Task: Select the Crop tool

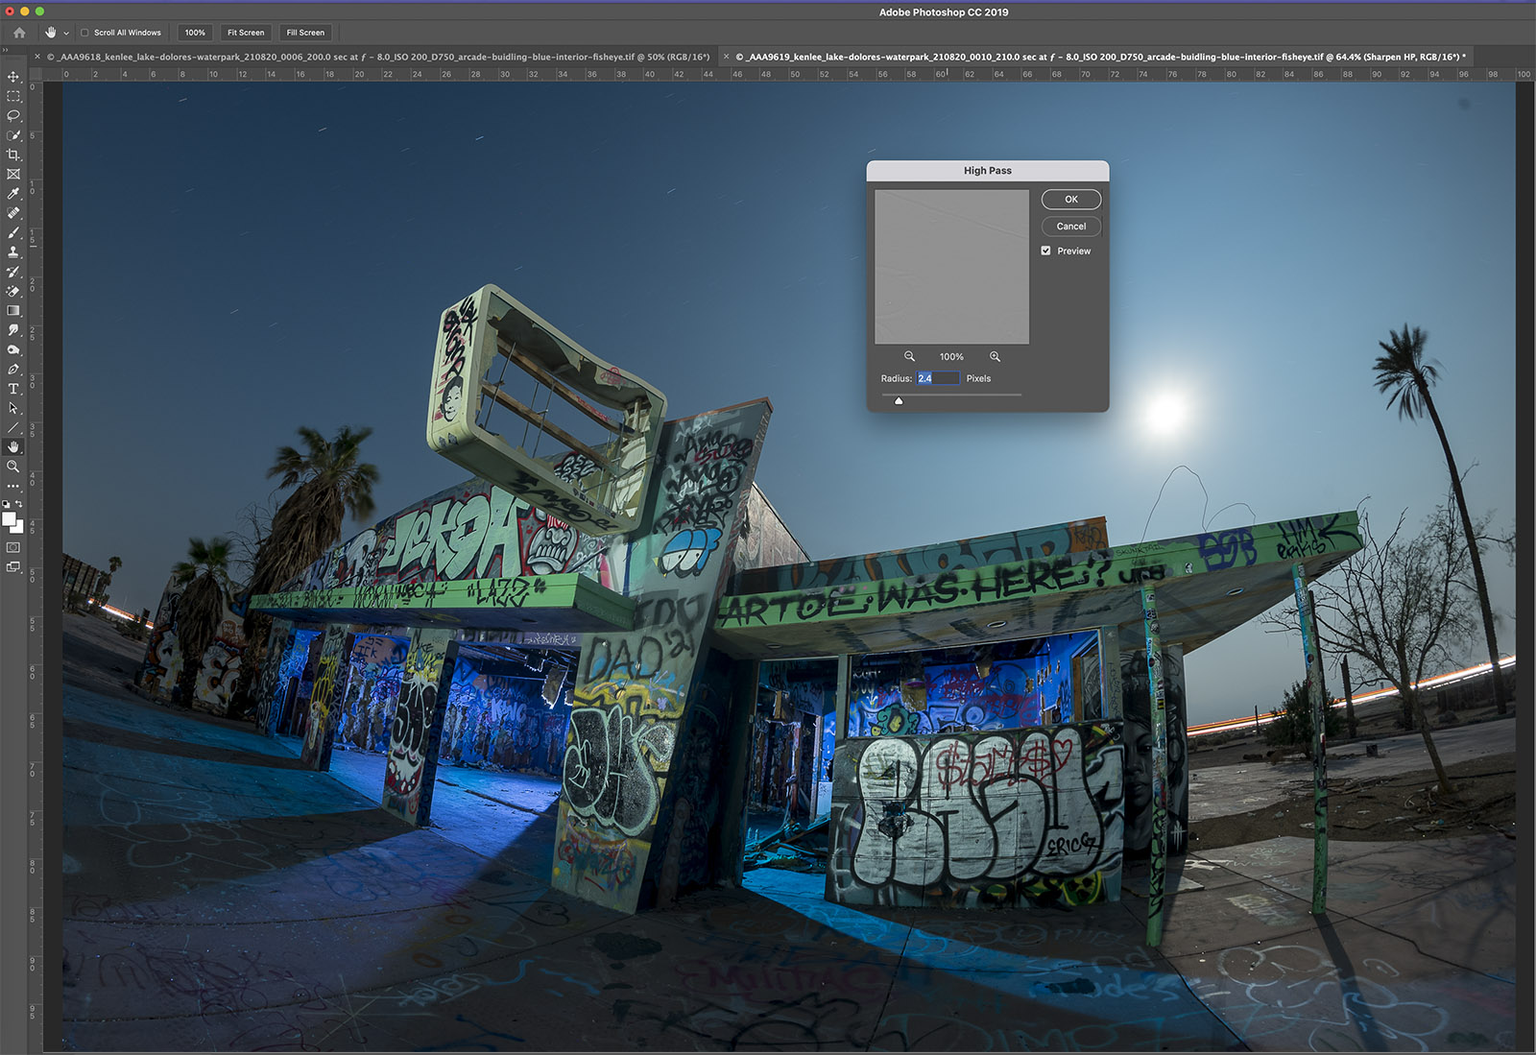Action: (13, 155)
